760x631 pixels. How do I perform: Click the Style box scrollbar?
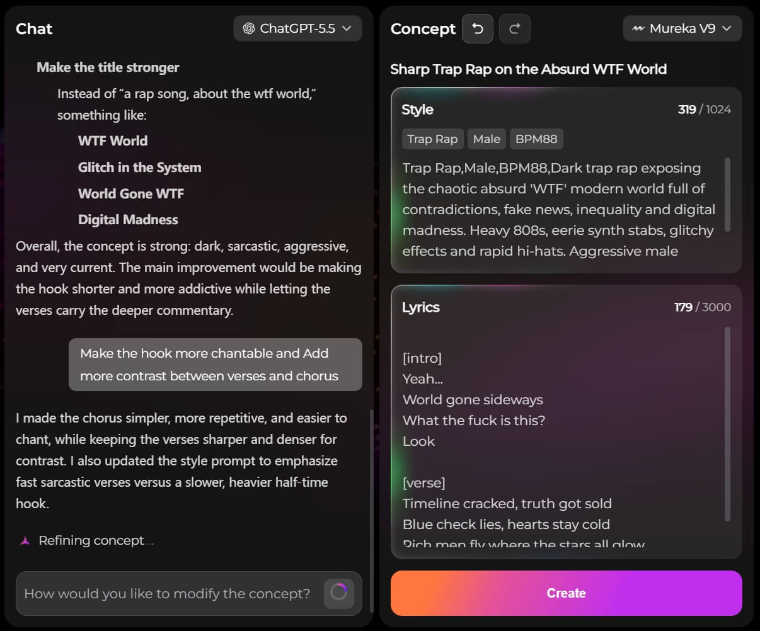tap(728, 195)
